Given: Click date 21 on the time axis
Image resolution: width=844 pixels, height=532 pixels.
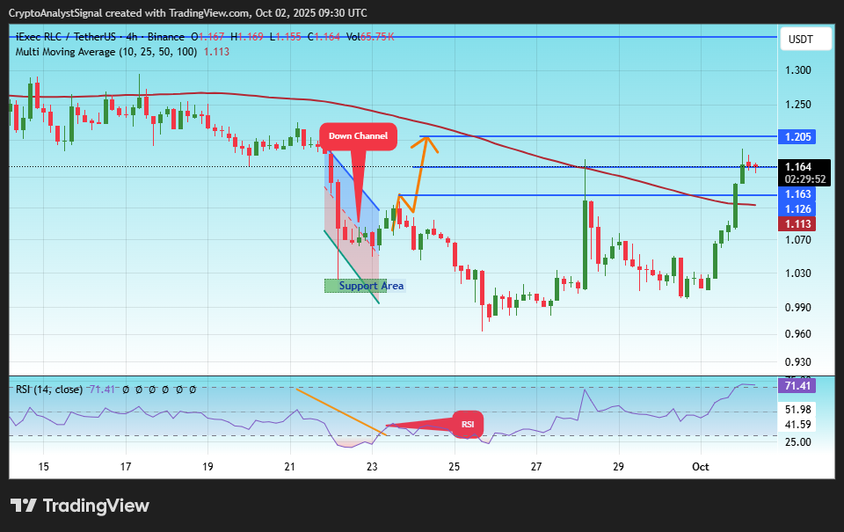Looking at the screenshot, I should coord(289,467).
